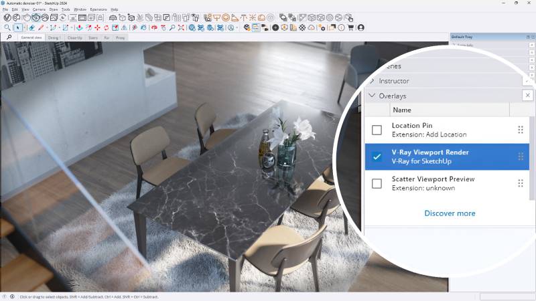Open Model Info circle icon
The height and width of the screenshot is (301, 536).
coord(342,27)
